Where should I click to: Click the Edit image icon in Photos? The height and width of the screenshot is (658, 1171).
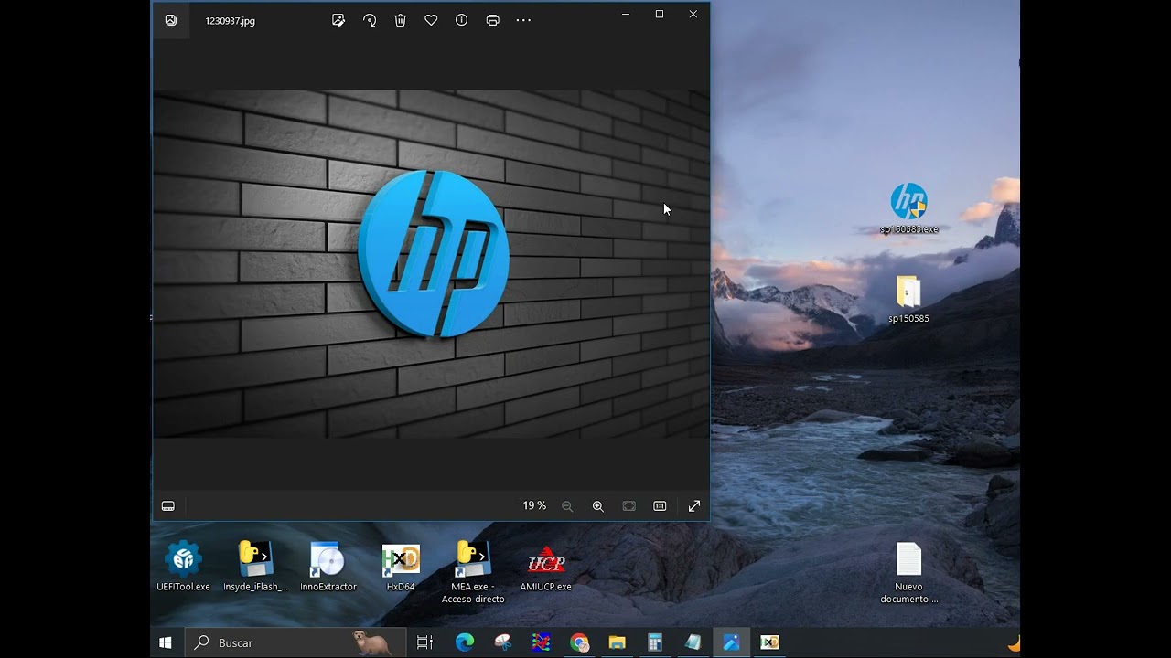[x=338, y=20]
